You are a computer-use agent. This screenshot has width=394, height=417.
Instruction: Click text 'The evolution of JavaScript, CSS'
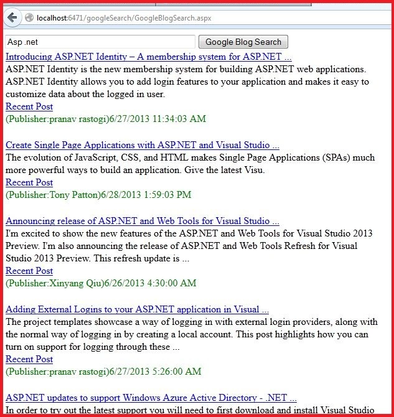point(72,157)
